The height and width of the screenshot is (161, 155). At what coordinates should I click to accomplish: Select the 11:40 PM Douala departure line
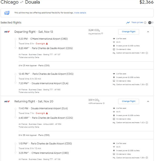(43, 108)
